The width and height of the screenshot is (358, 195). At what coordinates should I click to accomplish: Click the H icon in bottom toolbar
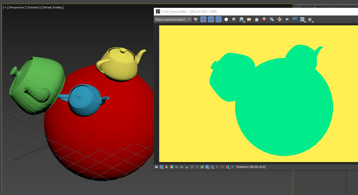point(217,167)
